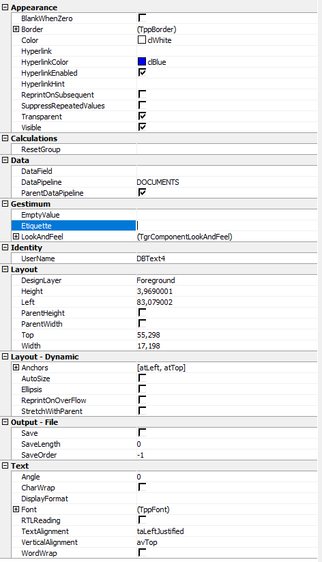Expand the LookAndFeel property
The image size is (322, 562).
pos(16,237)
